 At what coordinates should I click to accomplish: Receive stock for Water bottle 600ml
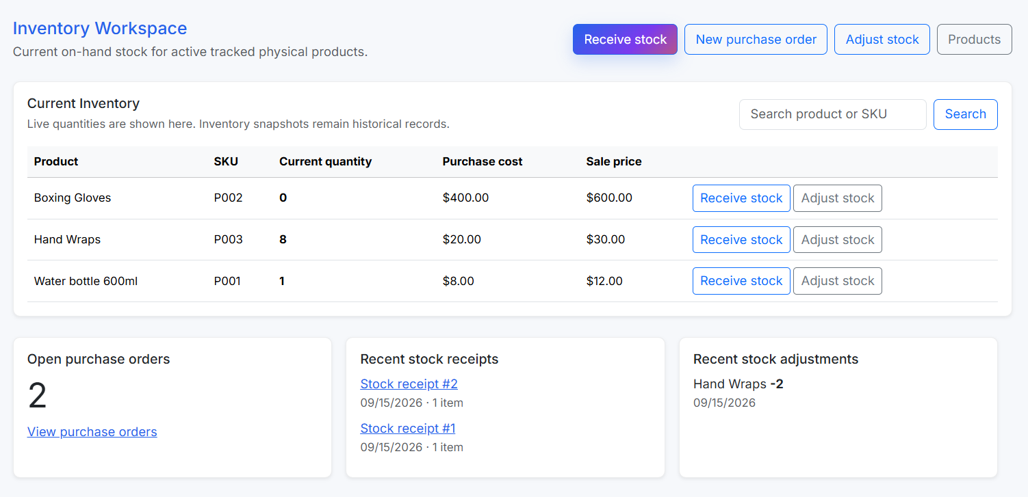[x=741, y=281]
